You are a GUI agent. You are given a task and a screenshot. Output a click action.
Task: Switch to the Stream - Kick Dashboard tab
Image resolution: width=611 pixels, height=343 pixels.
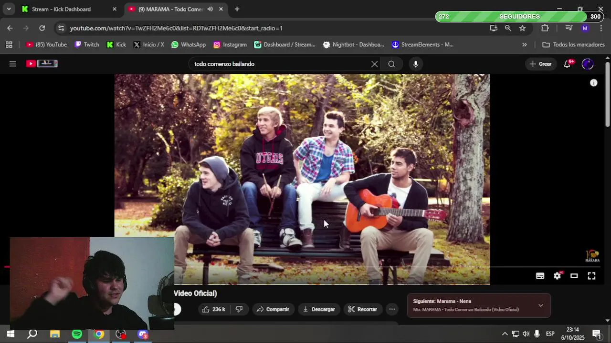tap(69, 9)
